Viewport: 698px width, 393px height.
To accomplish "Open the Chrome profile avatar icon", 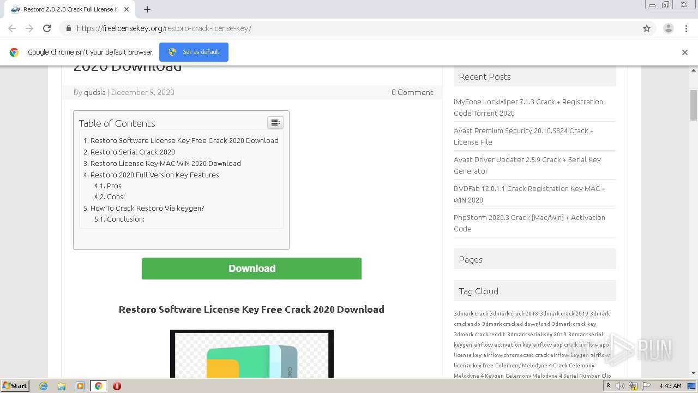I will (x=668, y=28).
